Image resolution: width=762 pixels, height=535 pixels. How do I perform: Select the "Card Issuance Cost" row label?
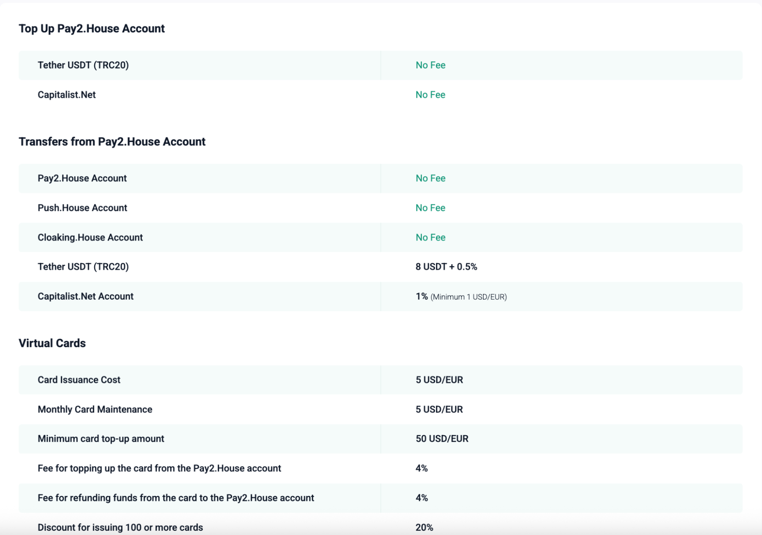[79, 380]
